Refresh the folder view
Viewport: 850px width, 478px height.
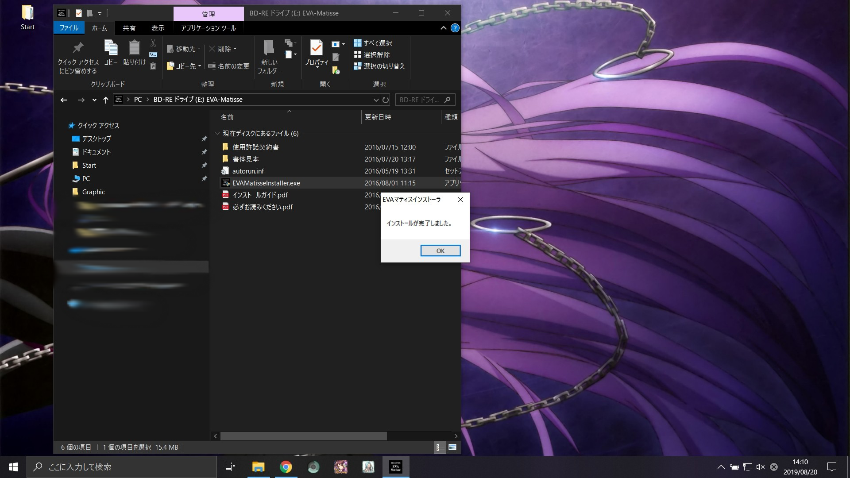coord(385,100)
